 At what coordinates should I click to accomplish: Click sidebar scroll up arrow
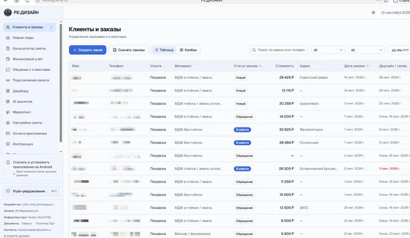pos(60,22)
